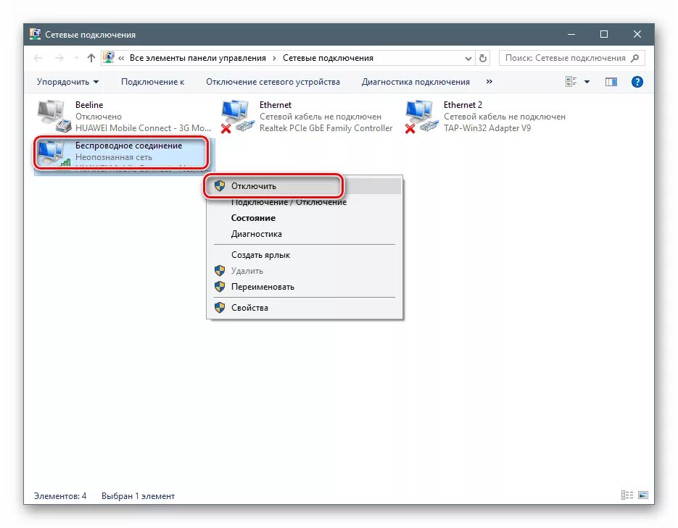678x528 pixels.
Task: Click 'HUAWEI Mobile Connect - 3G Mo...' text
Action: (143, 127)
